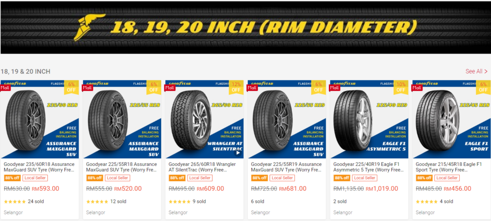
Task: Select the 215/45R18 Eagle F1 Sport image
Action: coord(452,120)
